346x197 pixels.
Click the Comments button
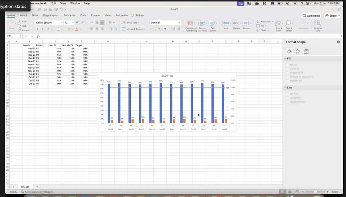[311, 16]
